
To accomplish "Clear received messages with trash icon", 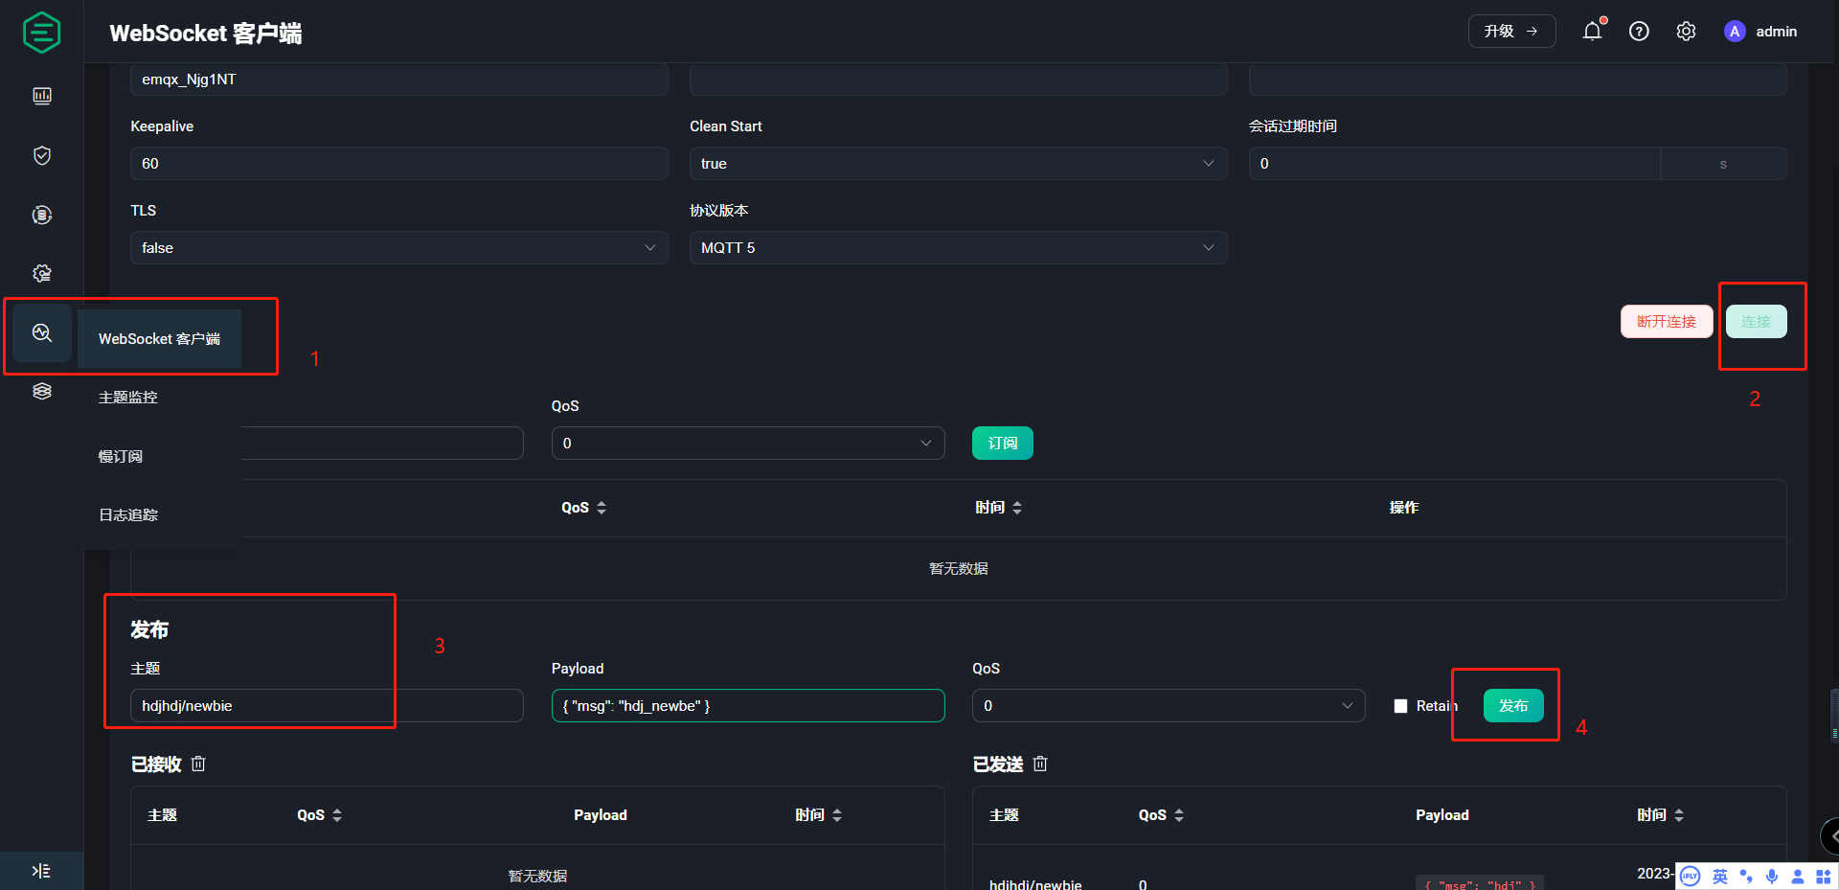I will pos(198,764).
